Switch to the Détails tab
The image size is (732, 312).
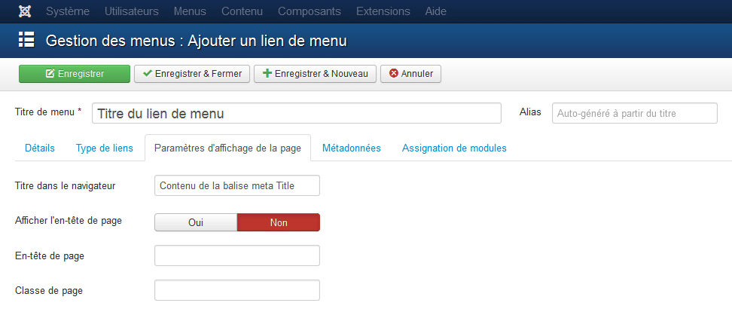[x=40, y=148]
